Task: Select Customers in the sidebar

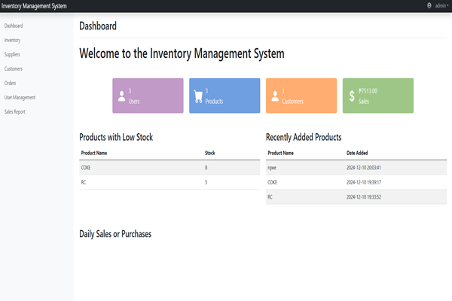Action: (x=14, y=68)
